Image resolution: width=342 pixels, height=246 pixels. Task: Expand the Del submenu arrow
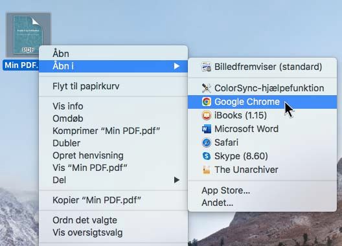[177, 180]
